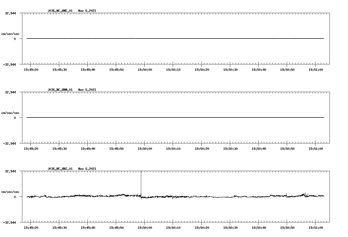Click the 19:49:50 time label under HNN plot
Viewport: 348px width, 237px height.
coord(116,149)
